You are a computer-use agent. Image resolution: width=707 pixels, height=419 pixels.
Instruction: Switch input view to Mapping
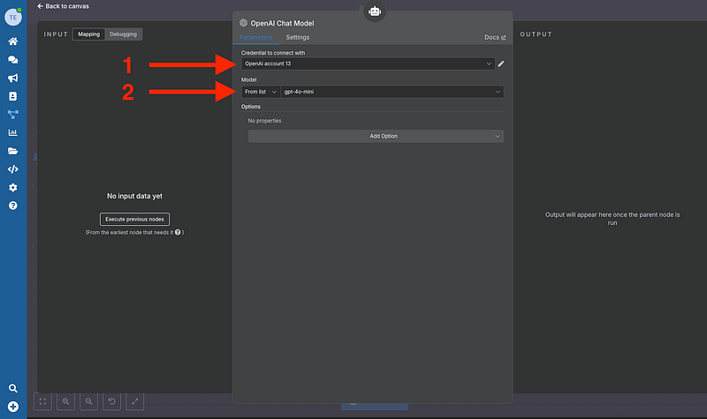click(88, 34)
